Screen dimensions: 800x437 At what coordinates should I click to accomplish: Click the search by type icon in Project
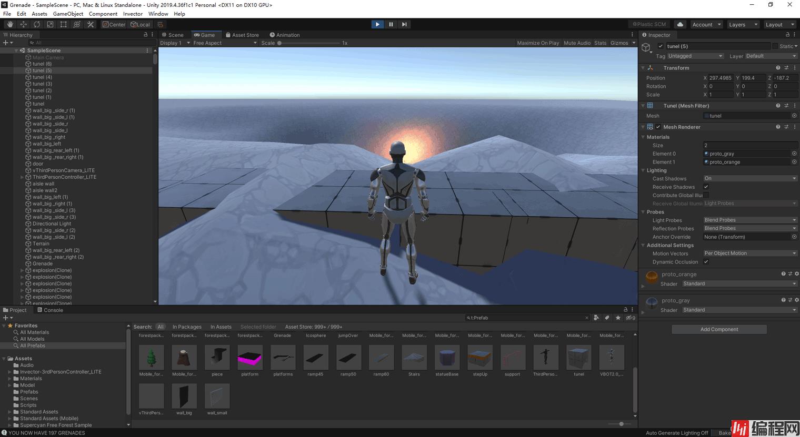pos(596,318)
